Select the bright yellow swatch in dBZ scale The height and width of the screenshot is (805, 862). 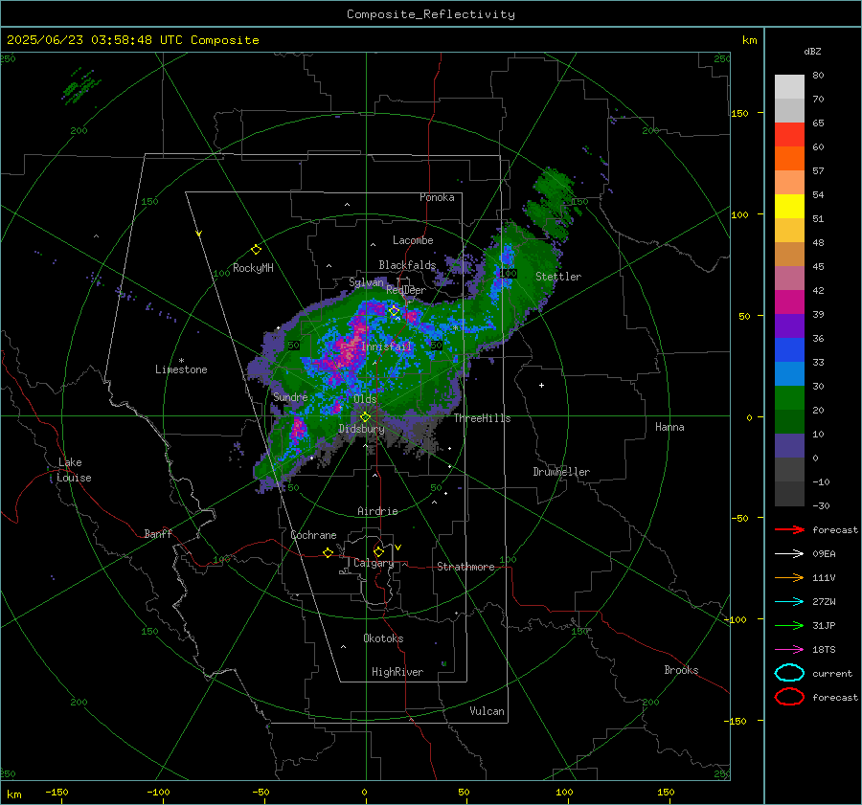click(x=789, y=207)
